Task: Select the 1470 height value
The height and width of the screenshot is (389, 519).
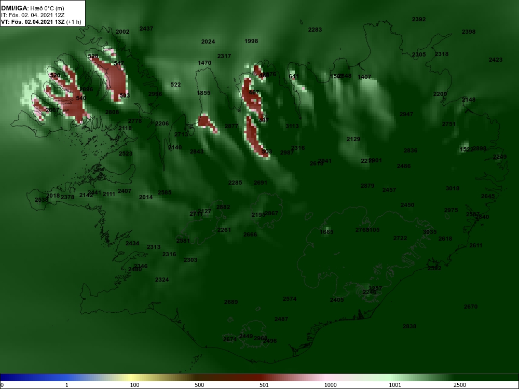Action: (204, 63)
